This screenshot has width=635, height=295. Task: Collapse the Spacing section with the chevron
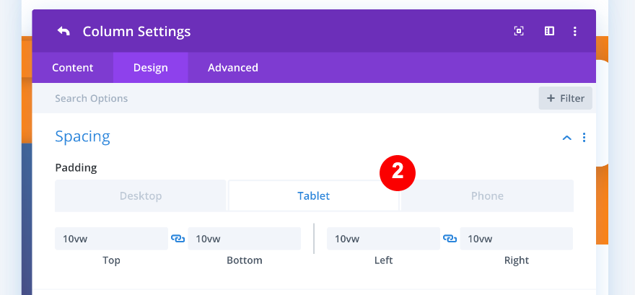(567, 137)
